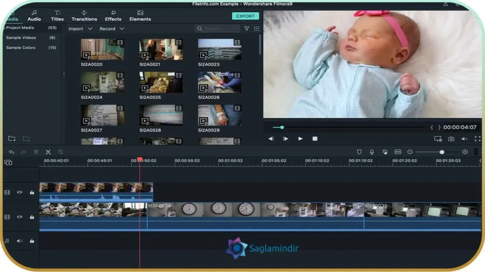Take a snapshot with the camera icon
485x272 pixels.
click(451, 138)
